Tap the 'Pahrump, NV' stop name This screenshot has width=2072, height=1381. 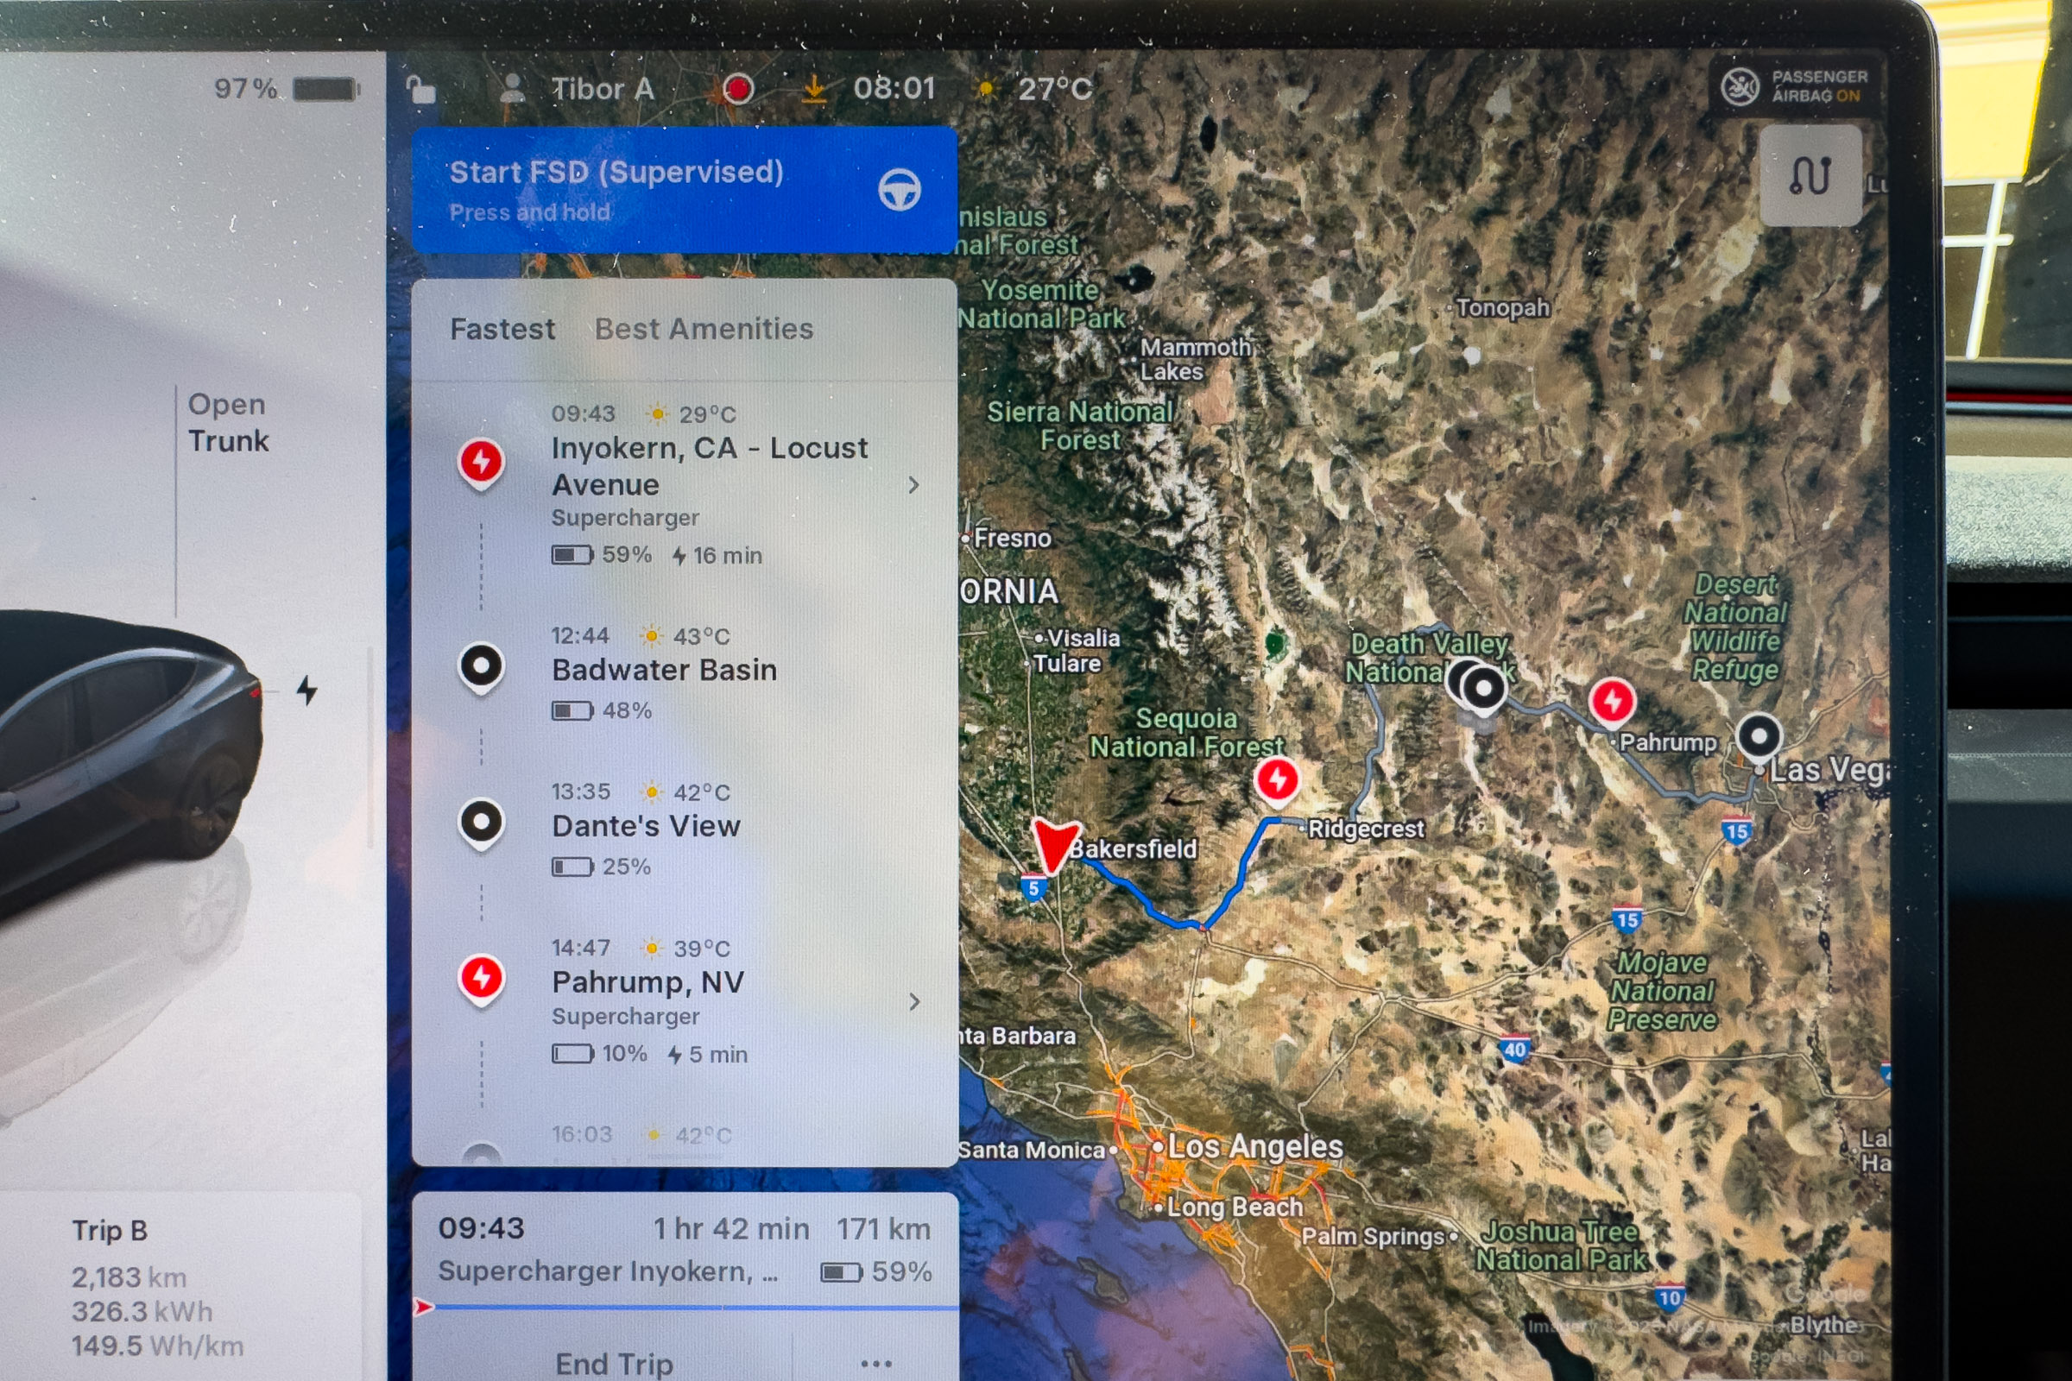(647, 982)
